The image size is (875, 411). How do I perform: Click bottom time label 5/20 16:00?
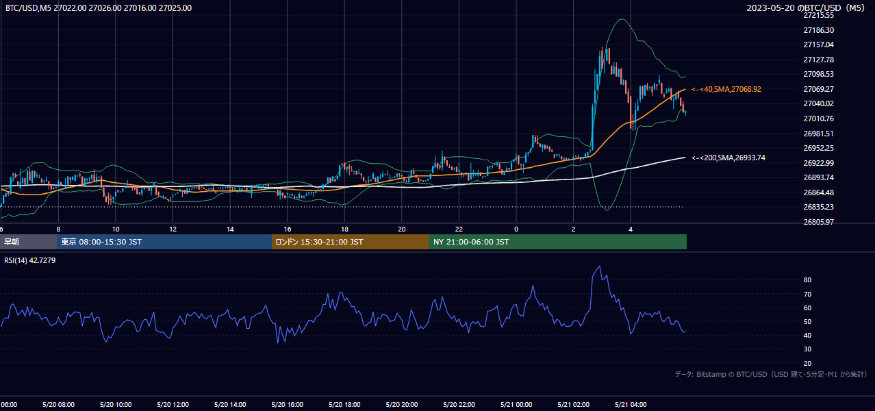287,405
